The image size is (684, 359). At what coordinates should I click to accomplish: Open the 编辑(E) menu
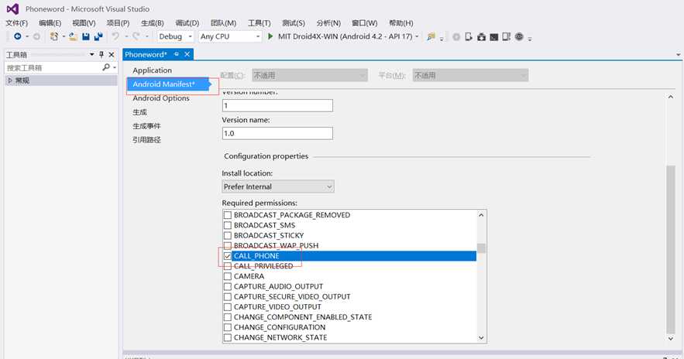point(50,22)
